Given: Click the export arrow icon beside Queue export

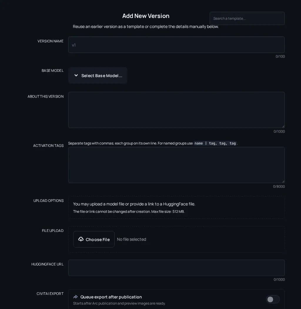Looking at the screenshot, I should [76, 297].
